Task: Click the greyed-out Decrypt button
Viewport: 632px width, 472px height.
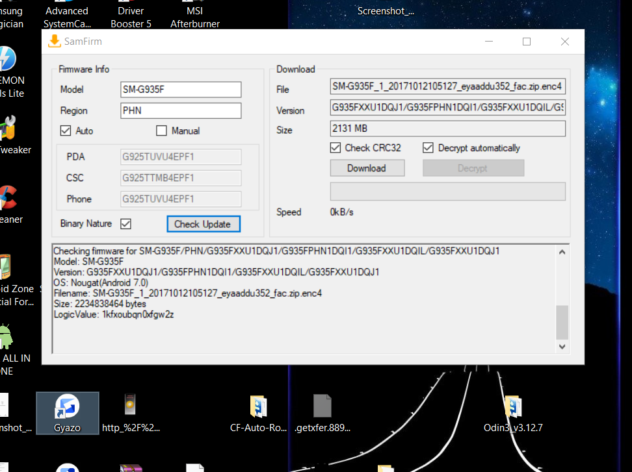Action: 473,168
